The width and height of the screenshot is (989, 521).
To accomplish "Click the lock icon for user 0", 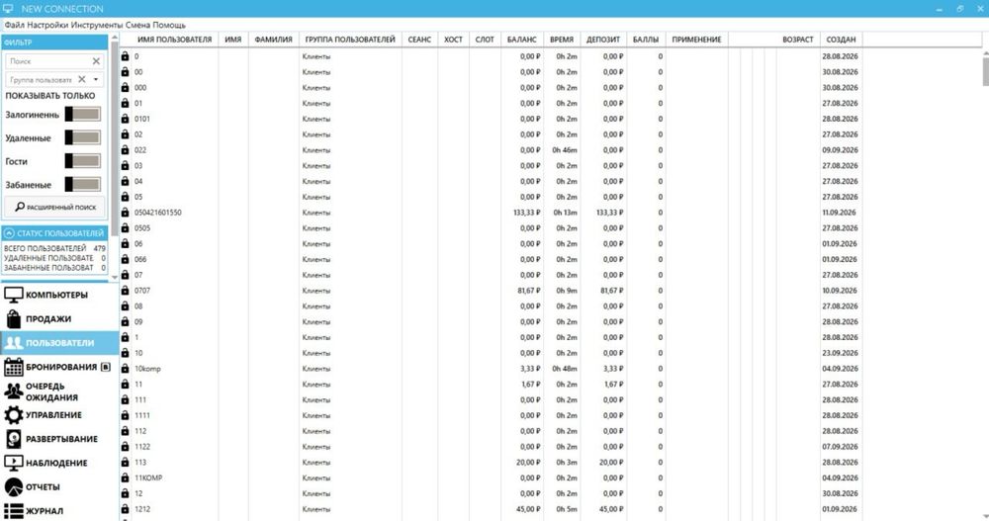I will [125, 56].
